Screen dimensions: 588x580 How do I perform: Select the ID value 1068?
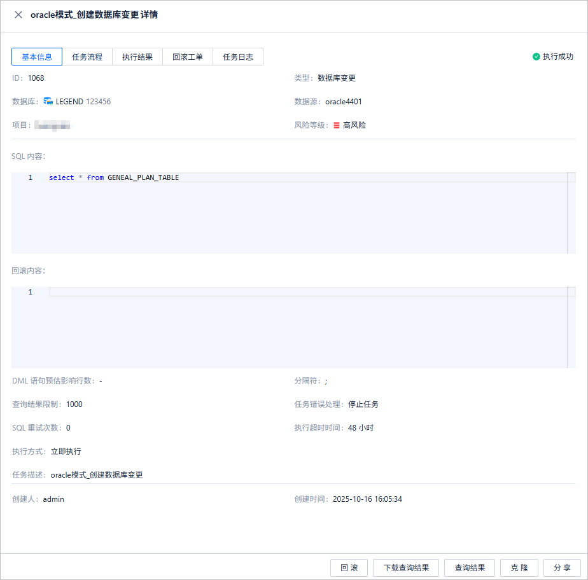click(36, 78)
